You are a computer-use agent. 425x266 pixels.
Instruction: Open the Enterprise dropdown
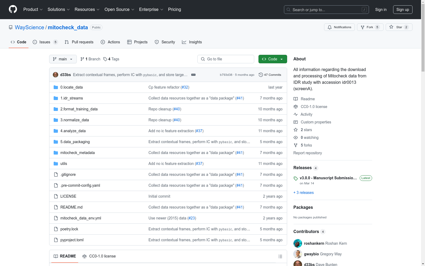pos(151,10)
